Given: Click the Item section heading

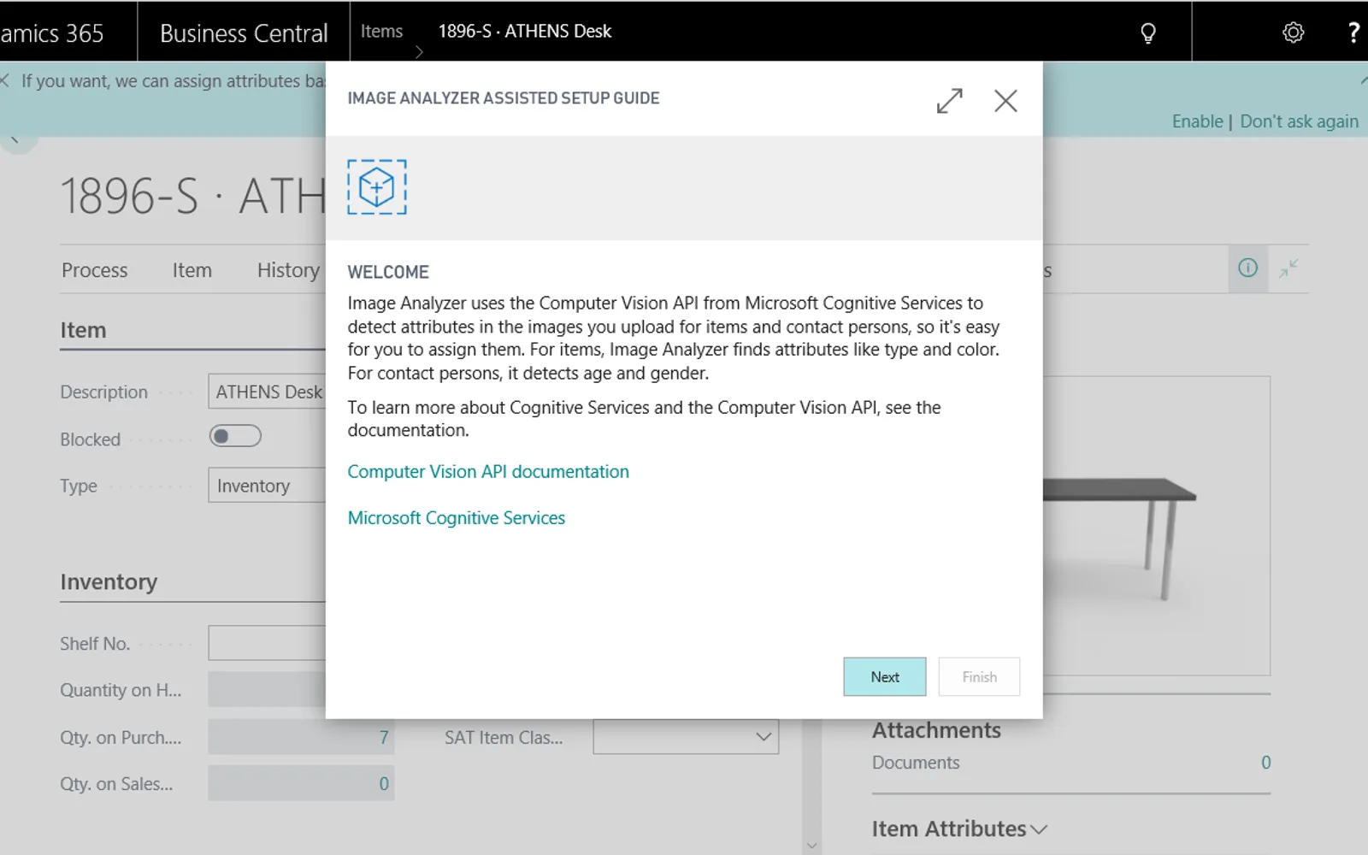Looking at the screenshot, I should (83, 330).
